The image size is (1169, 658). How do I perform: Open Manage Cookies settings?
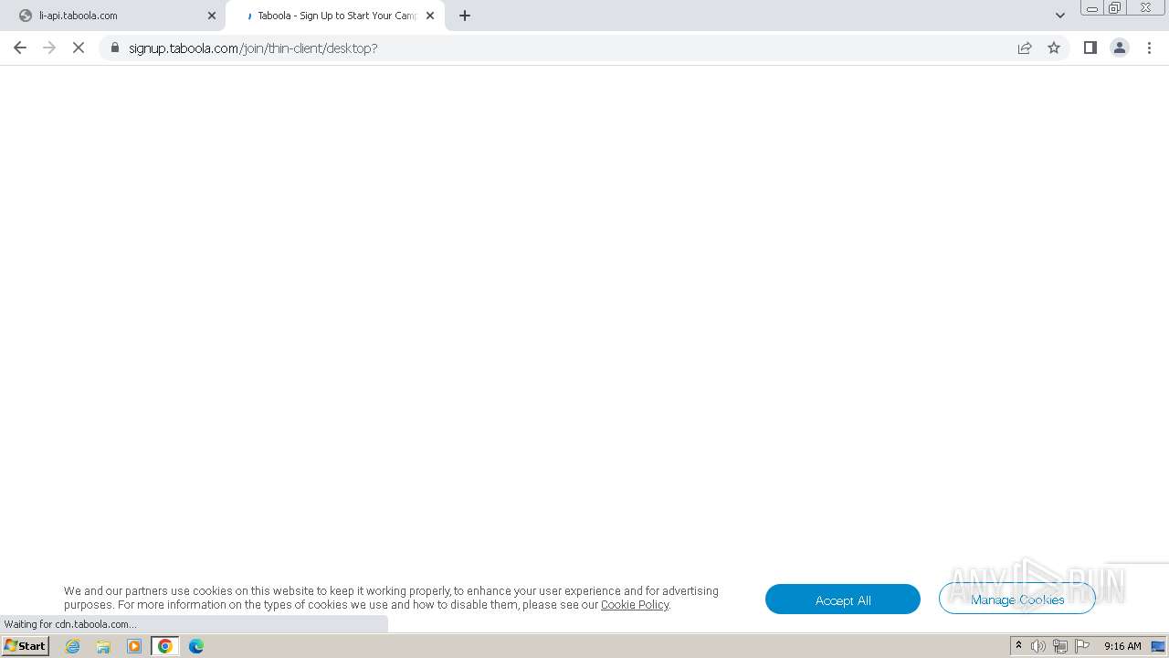[1017, 600]
